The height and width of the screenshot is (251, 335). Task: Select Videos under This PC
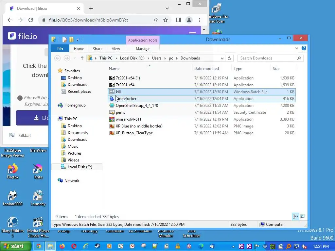click(x=73, y=160)
